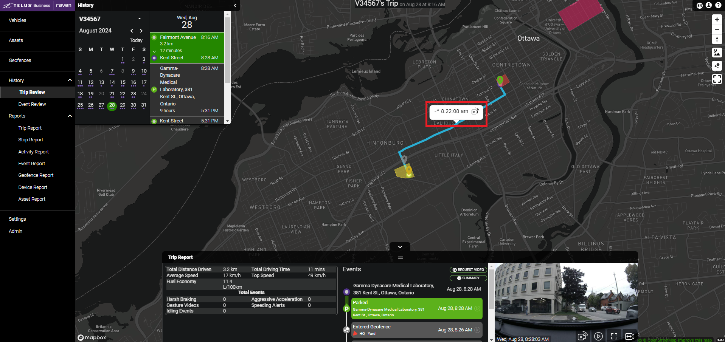Reset map bearing to north
Screen dimensions: 725x342
[717, 39]
